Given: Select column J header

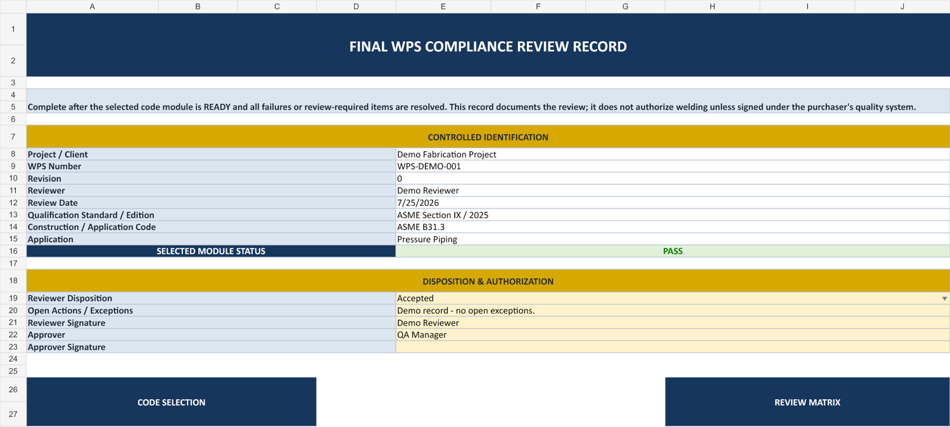Looking at the screenshot, I should tap(902, 6).
